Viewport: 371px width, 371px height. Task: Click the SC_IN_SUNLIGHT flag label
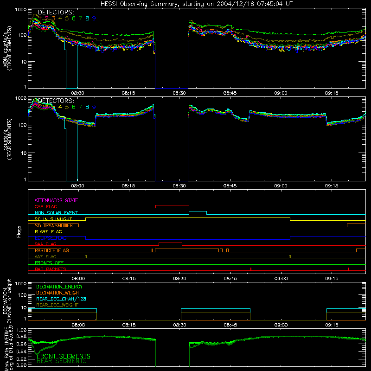pyautogui.click(x=53, y=219)
